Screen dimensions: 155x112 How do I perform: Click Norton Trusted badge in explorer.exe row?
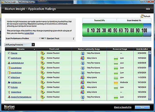[x=42, y=82]
